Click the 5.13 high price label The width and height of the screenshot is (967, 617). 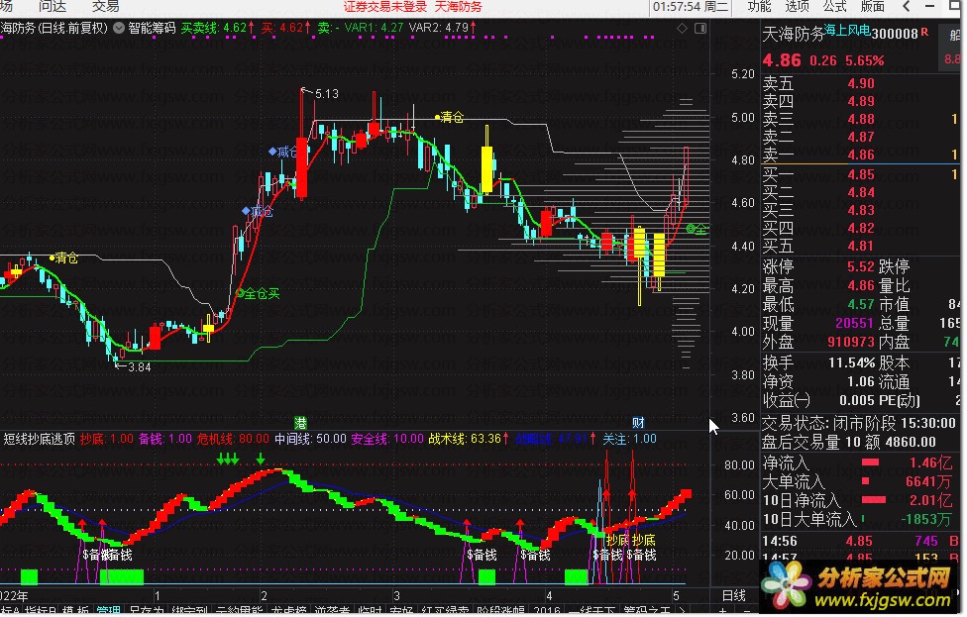pos(327,94)
